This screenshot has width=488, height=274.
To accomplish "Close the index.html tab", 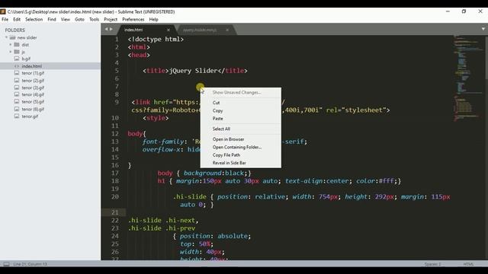I will (x=169, y=30).
